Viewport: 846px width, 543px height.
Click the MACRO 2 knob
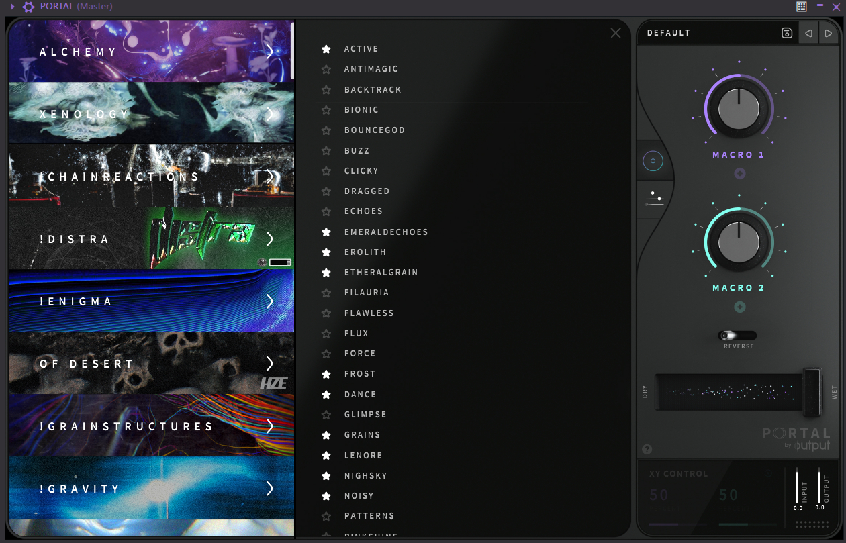pos(739,242)
